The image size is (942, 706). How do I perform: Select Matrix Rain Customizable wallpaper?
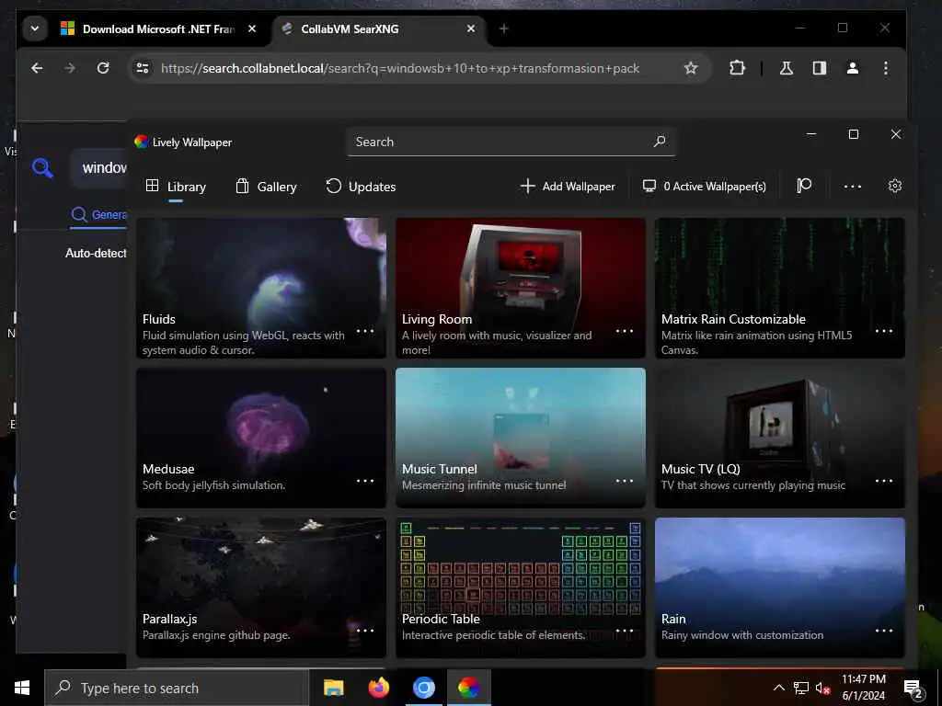point(780,288)
